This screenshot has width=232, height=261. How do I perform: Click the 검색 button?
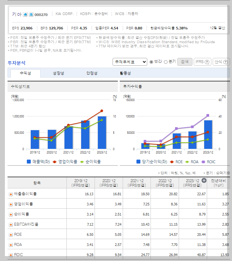185,62
